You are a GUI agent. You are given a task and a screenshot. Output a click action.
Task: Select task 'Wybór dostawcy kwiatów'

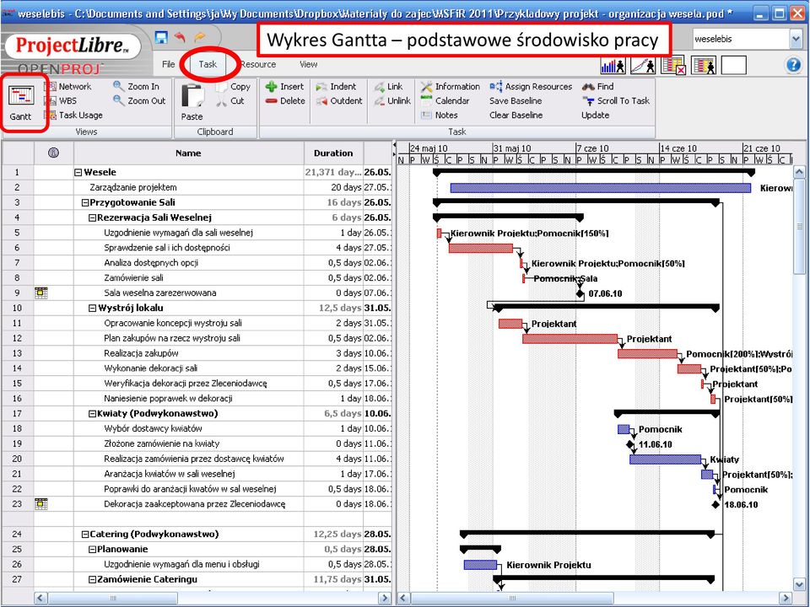coord(153,429)
